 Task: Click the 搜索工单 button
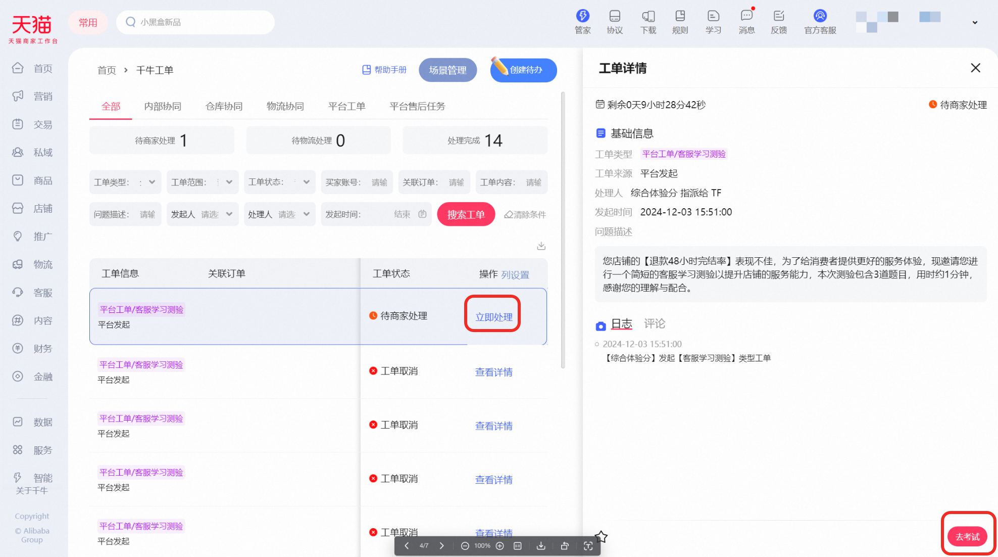tap(466, 214)
